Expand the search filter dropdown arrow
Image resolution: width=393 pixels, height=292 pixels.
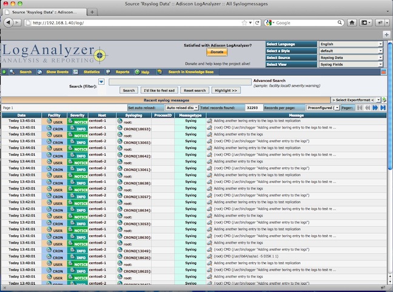101,82
